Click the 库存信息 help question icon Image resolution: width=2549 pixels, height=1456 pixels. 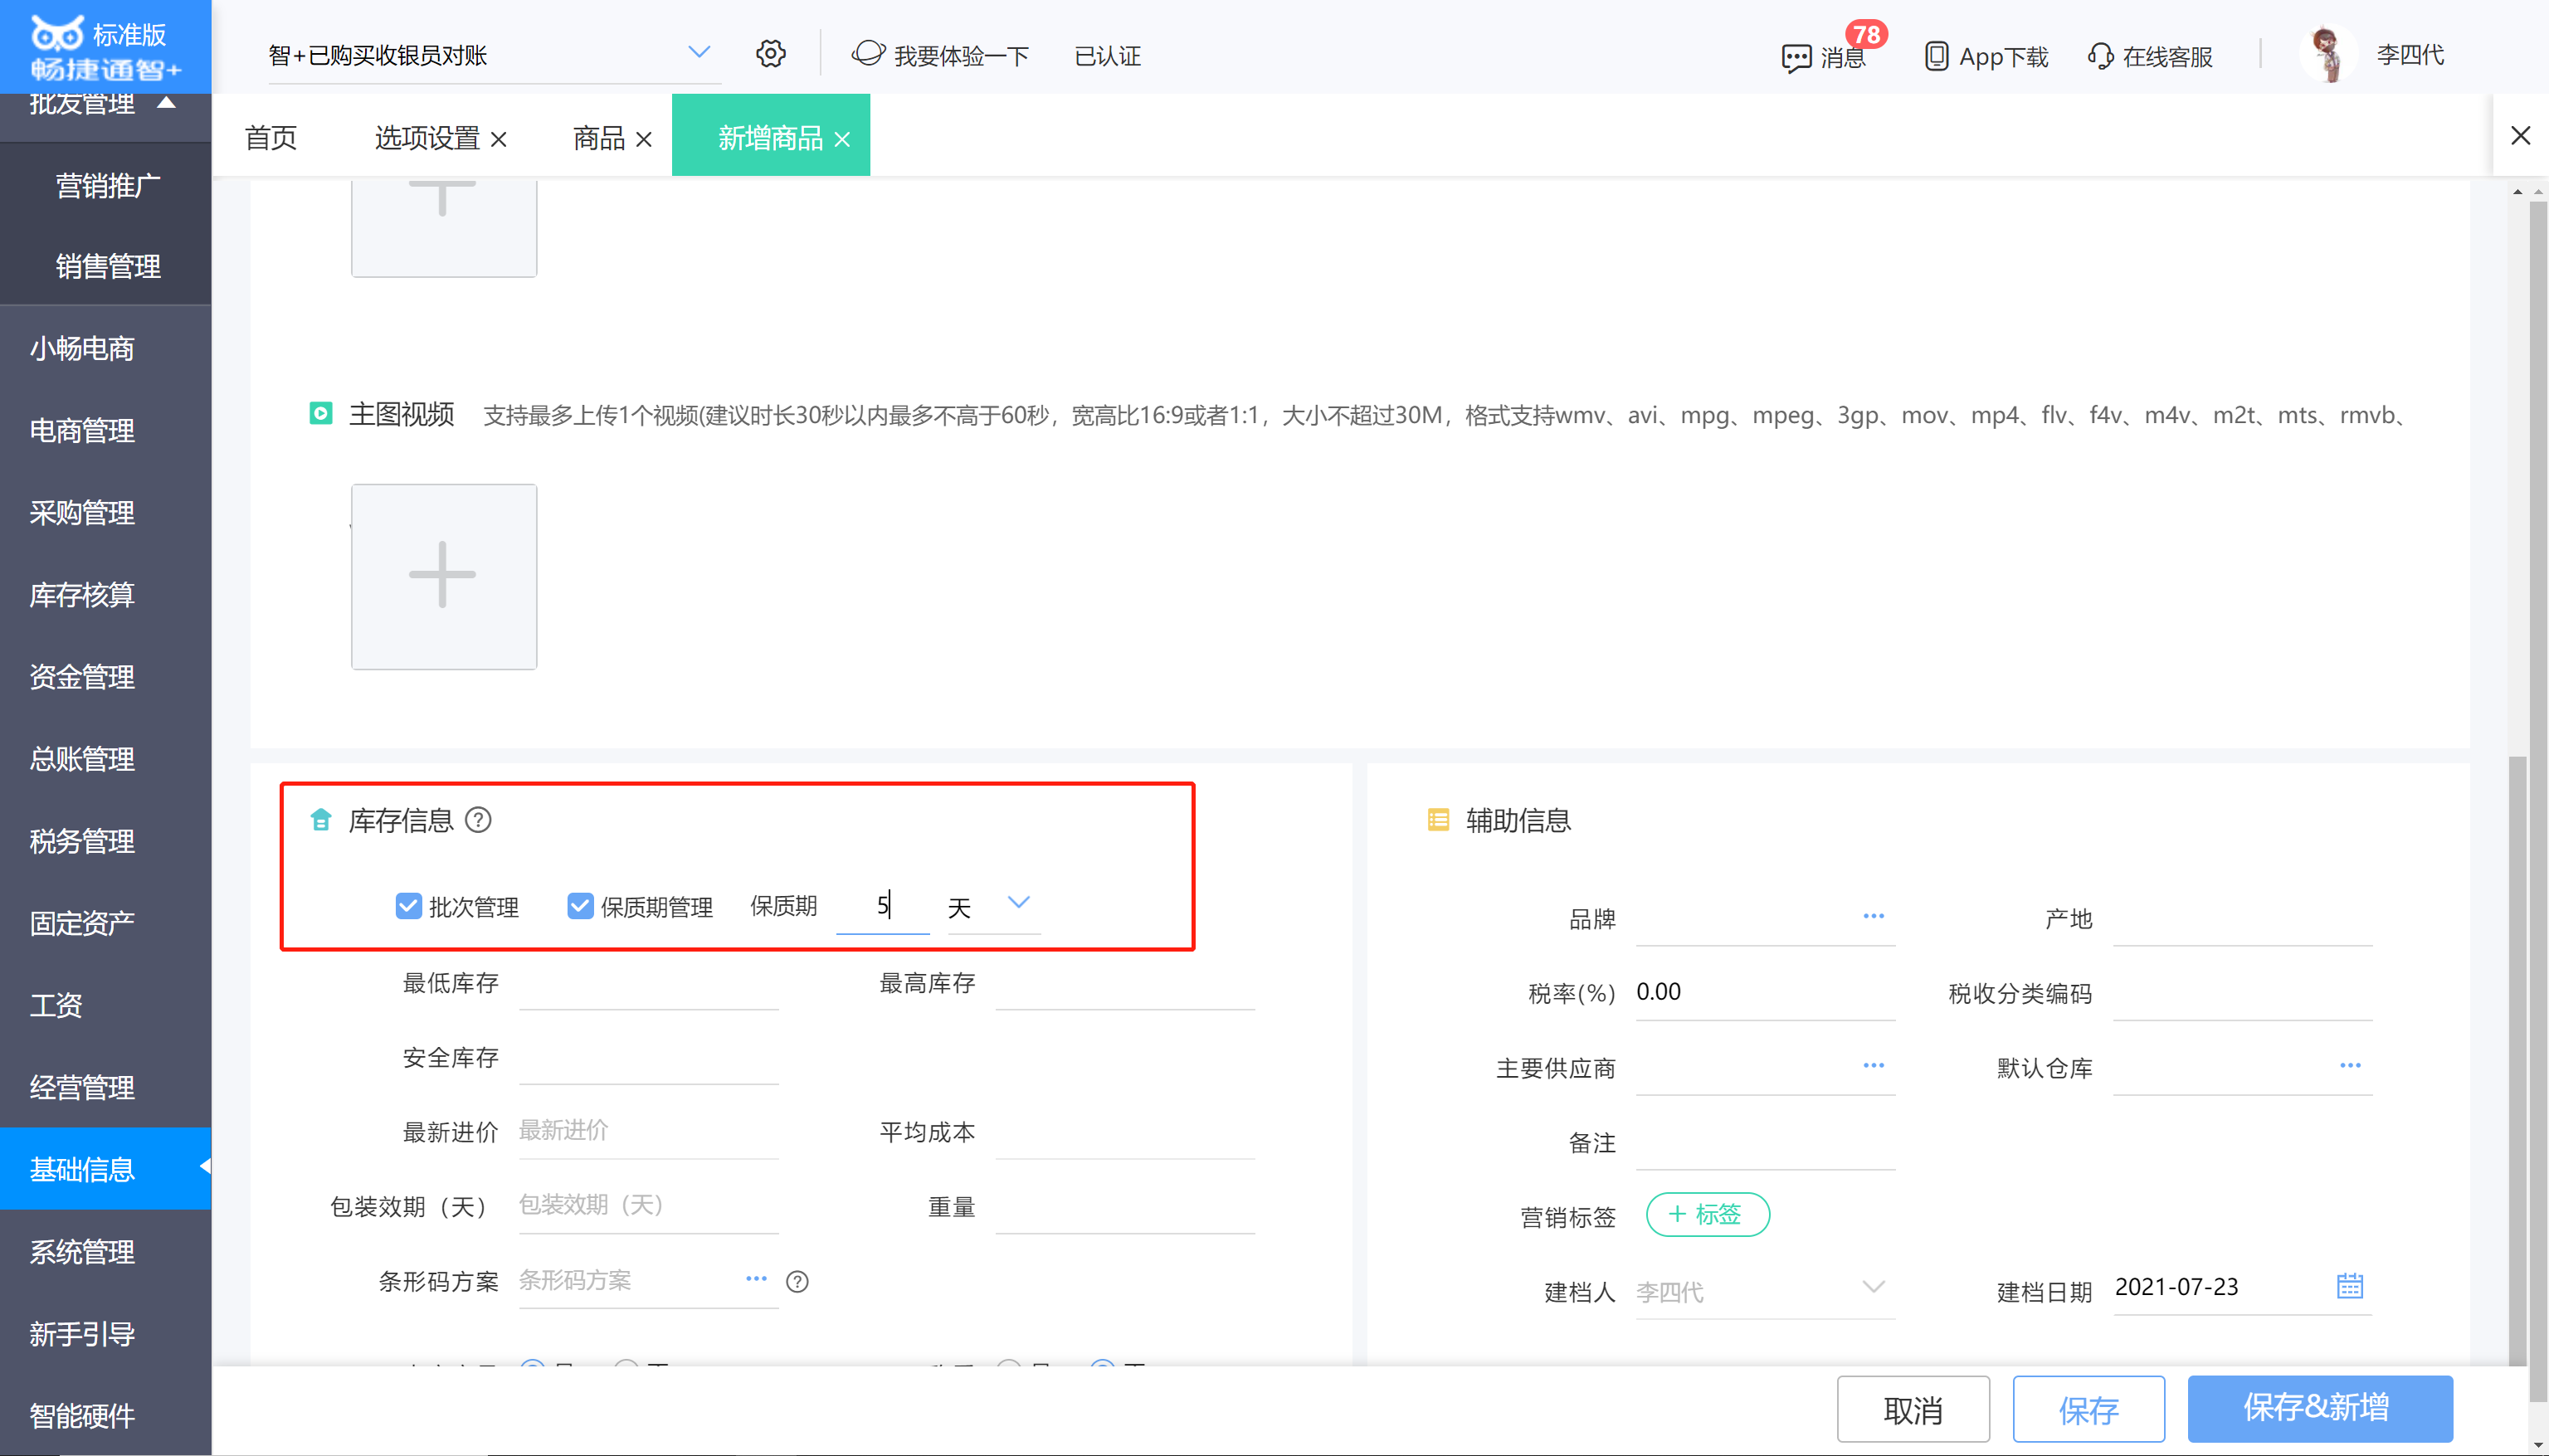pyautogui.click(x=479, y=820)
